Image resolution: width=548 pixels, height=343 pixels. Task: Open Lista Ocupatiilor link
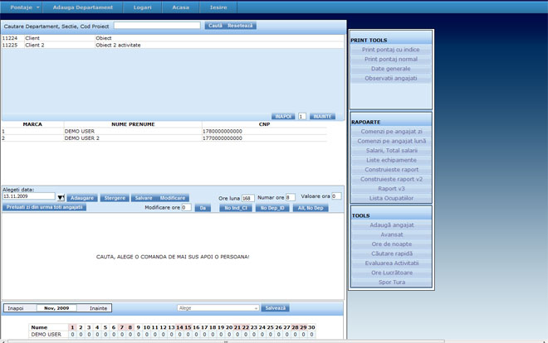(x=391, y=198)
